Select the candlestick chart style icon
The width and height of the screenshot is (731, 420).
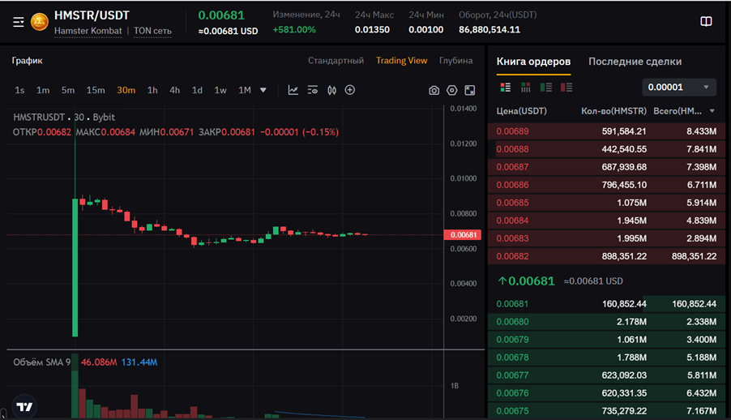331,90
